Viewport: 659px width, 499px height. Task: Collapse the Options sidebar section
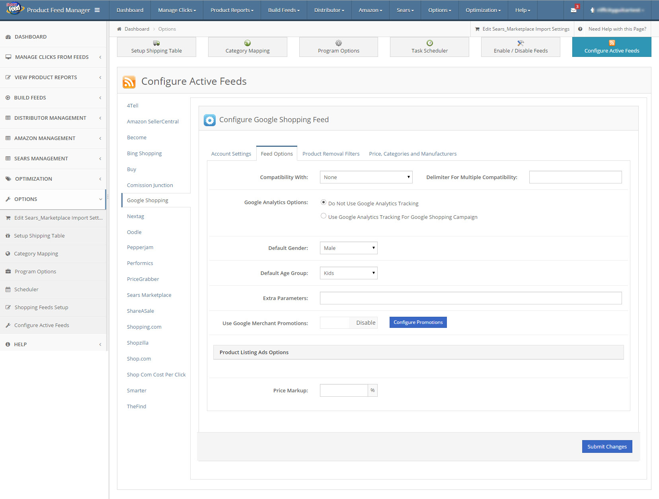(x=53, y=199)
